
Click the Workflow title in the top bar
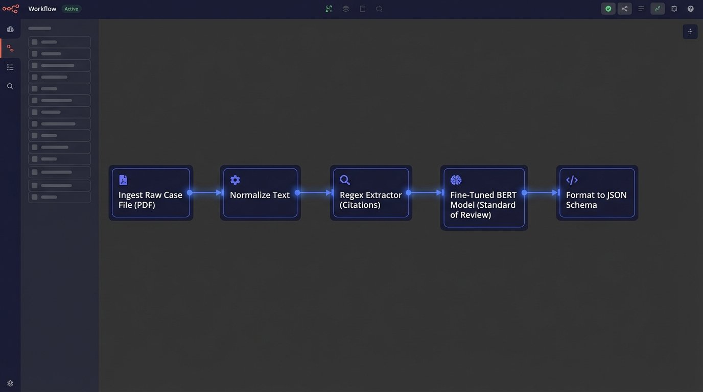coord(42,8)
